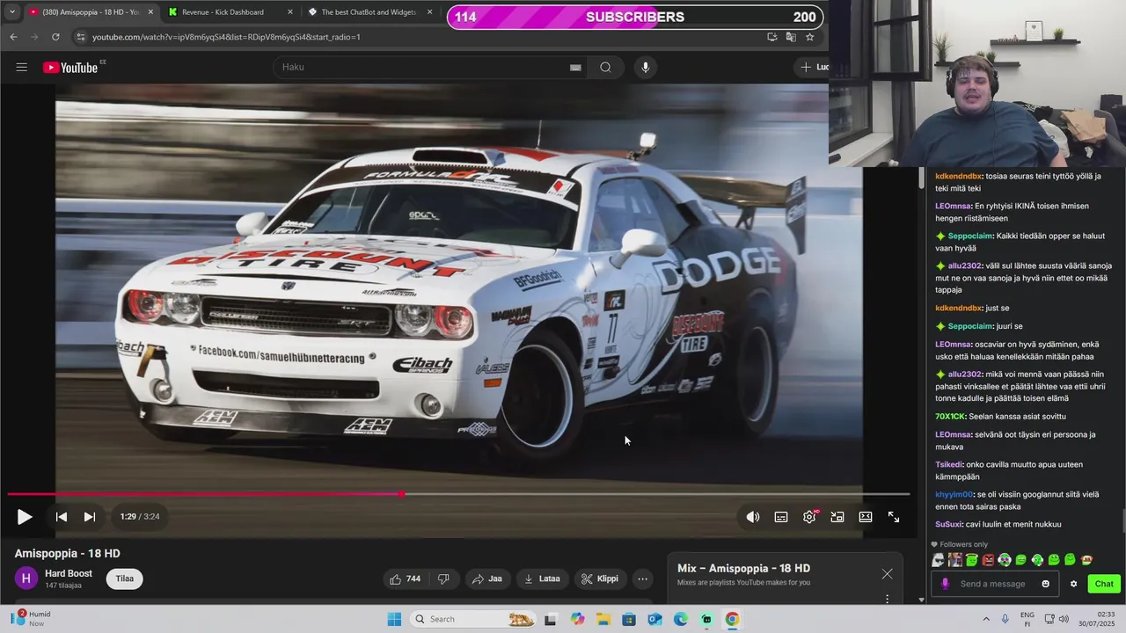Switch to miniplayer mode

[x=837, y=517]
